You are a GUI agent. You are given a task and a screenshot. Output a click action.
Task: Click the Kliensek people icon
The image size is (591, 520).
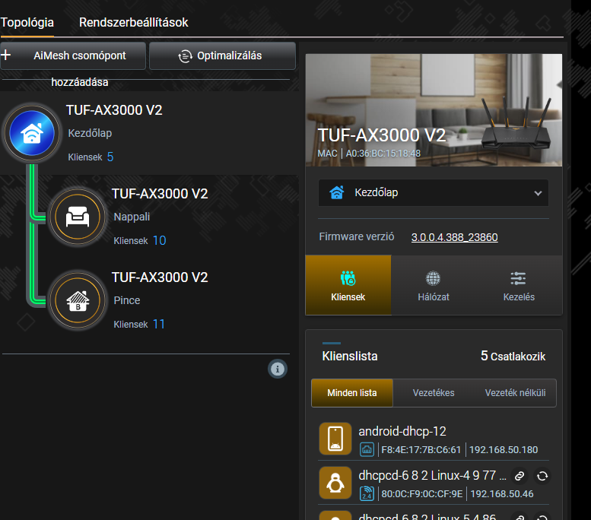(348, 278)
